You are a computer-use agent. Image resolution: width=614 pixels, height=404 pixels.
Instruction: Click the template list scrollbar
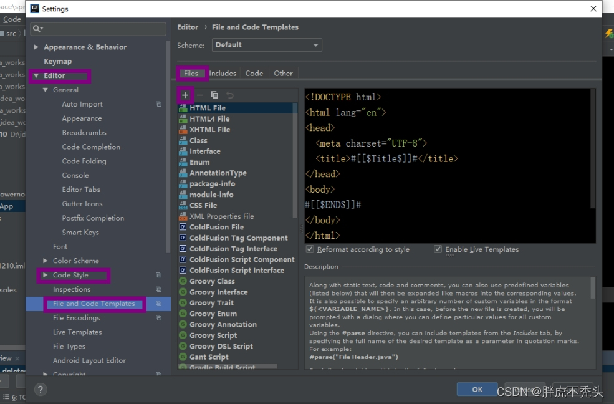coord(295,160)
